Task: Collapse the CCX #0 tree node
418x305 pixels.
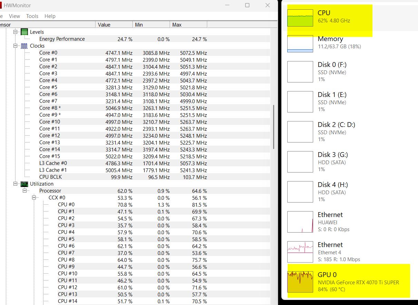Action: point(34,198)
